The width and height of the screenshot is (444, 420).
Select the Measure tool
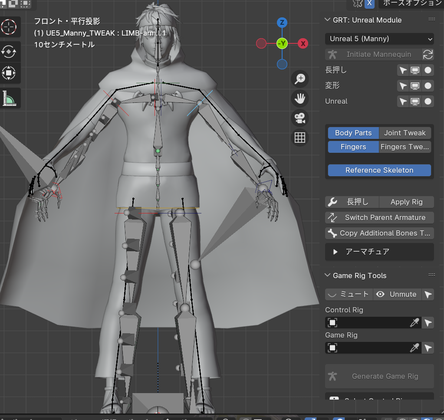coord(9,98)
